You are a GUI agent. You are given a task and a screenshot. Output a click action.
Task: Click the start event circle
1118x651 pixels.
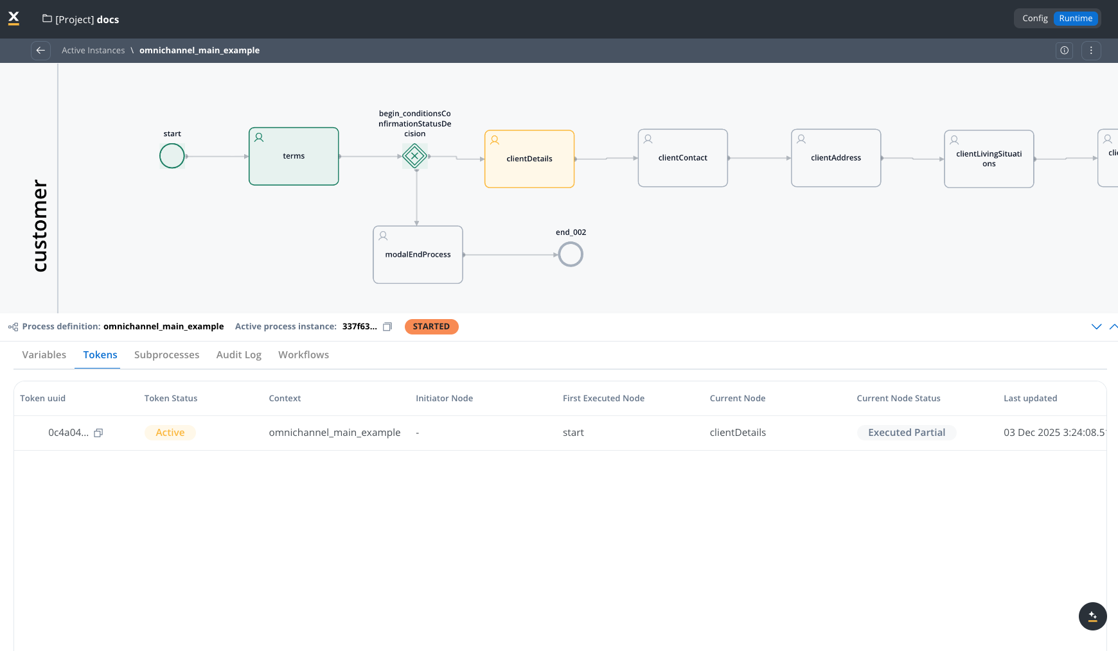click(x=172, y=156)
